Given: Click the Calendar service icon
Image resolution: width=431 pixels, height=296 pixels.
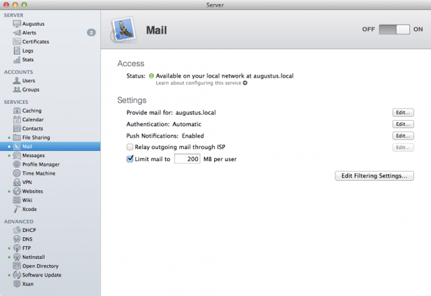Looking at the screenshot, I should point(17,119).
